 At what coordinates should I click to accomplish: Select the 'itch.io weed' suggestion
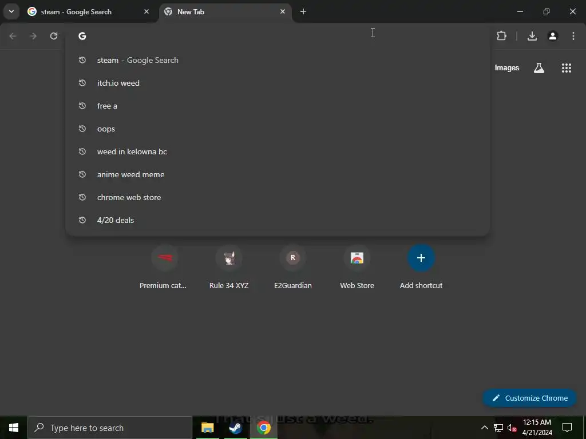pos(278,83)
